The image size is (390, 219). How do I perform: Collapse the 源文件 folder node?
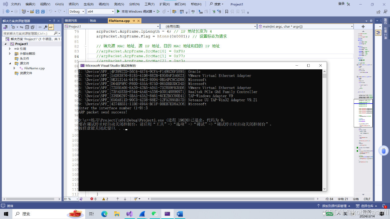coord(10,63)
